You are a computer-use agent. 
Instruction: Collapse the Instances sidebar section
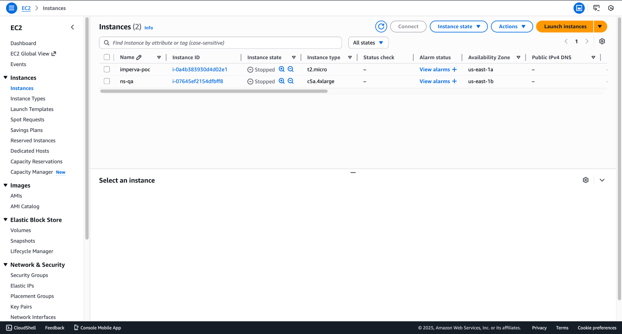tap(5, 77)
